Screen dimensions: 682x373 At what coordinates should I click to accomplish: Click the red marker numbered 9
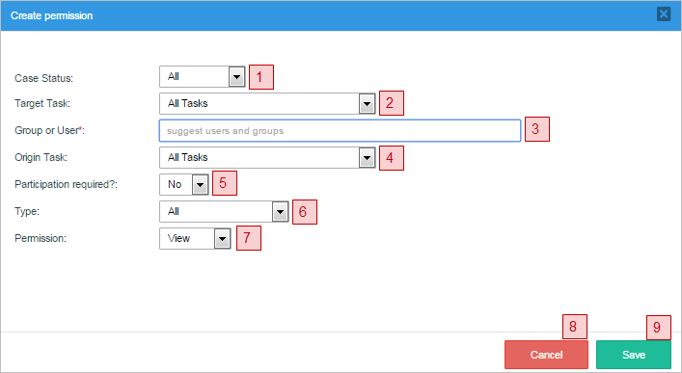(659, 328)
